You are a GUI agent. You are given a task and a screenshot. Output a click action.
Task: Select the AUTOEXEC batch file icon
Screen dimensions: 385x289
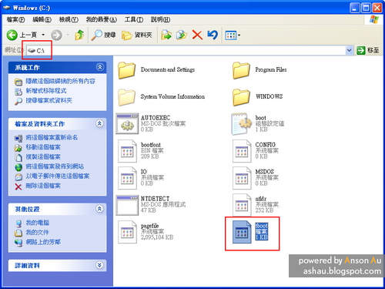[x=127, y=124]
